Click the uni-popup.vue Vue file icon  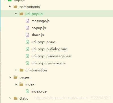27,42
